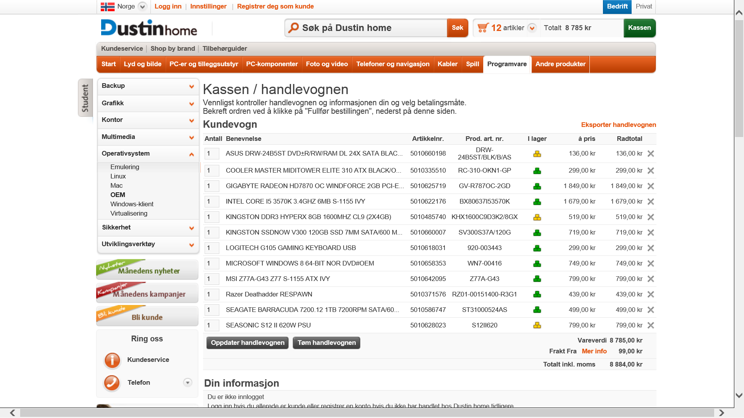Open the Norge country dropdown

click(143, 7)
